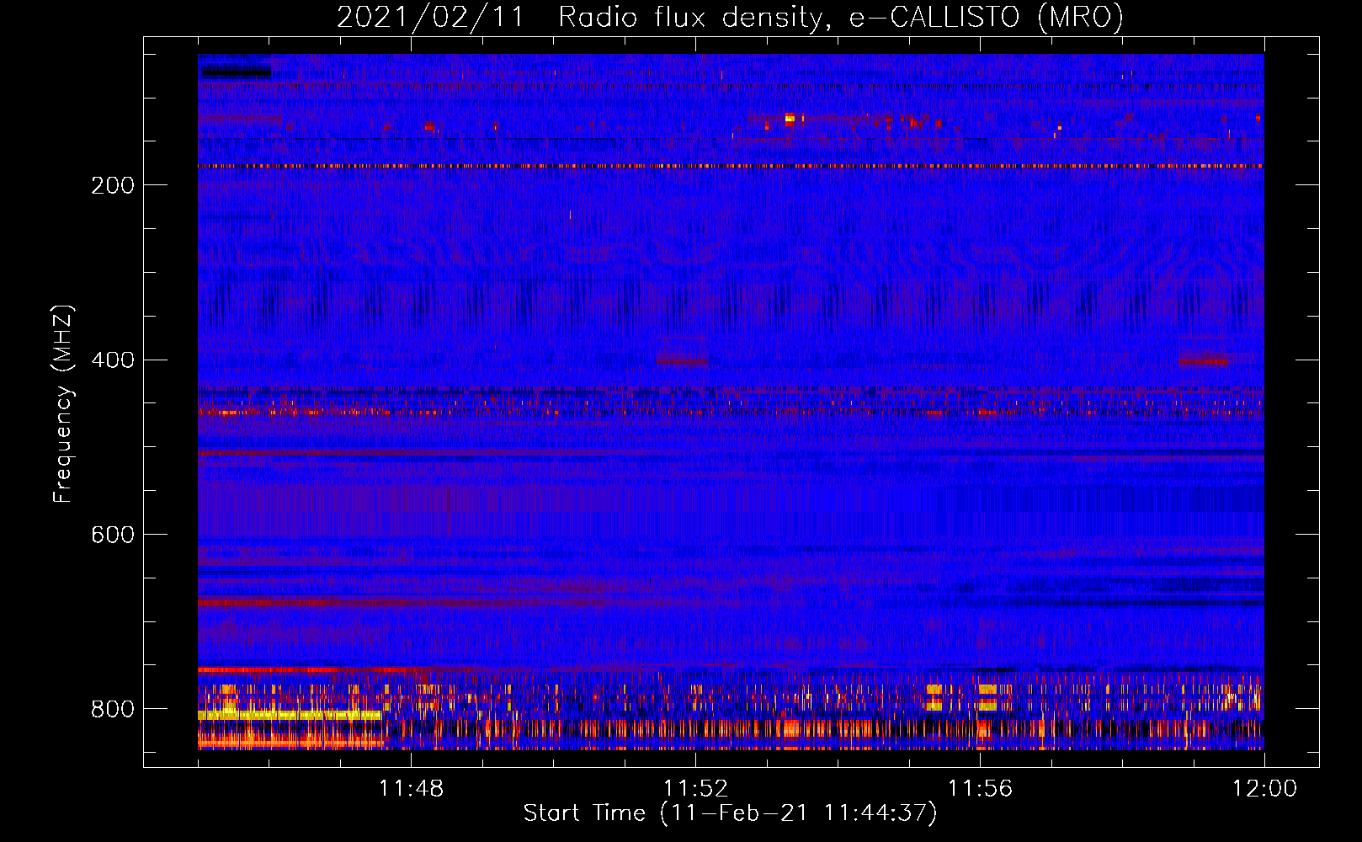Click the 11:48 time tick label
1362x842 pixels.
[x=411, y=788]
